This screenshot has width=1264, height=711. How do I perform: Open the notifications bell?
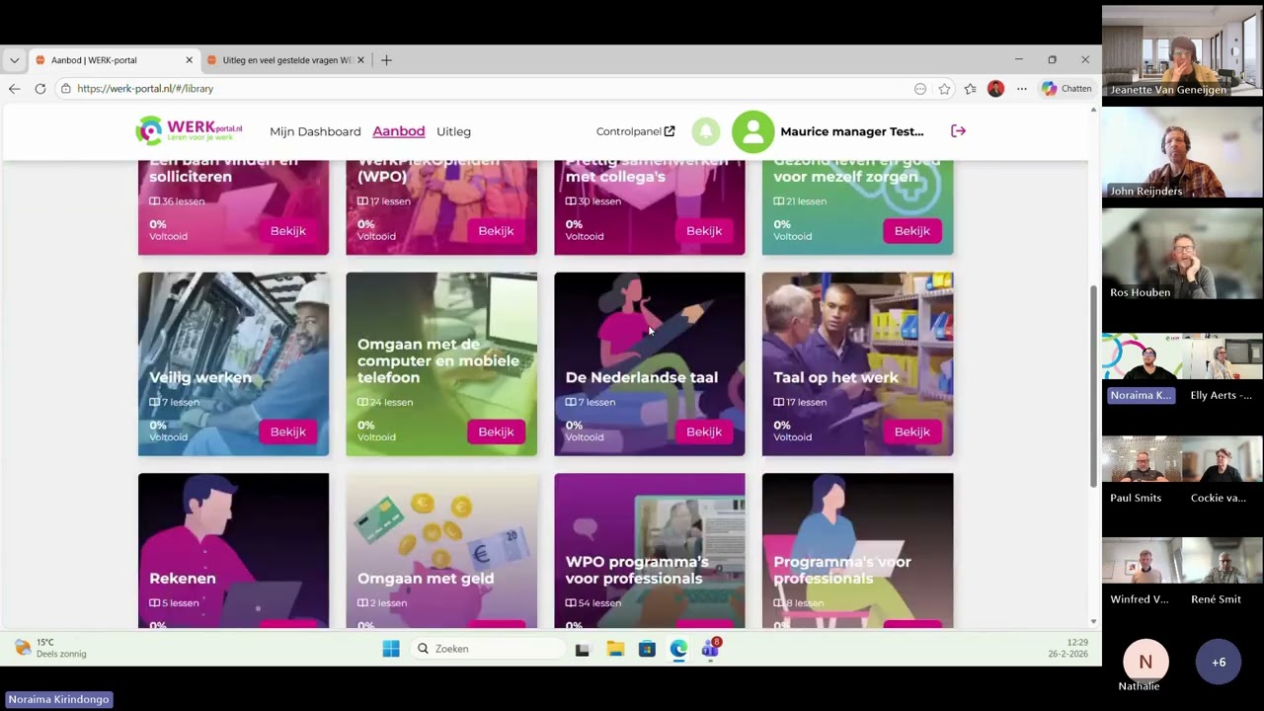[x=705, y=131]
